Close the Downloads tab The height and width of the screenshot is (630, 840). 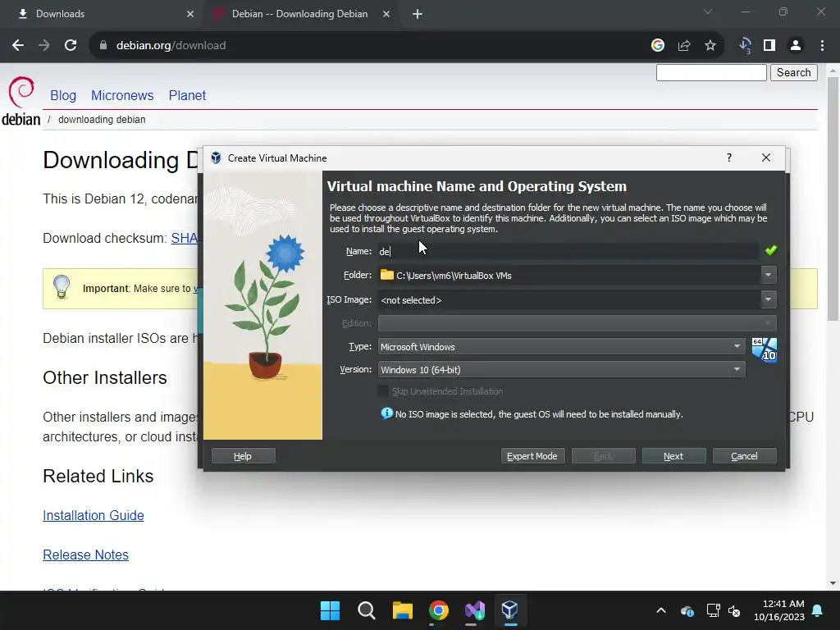190,14
